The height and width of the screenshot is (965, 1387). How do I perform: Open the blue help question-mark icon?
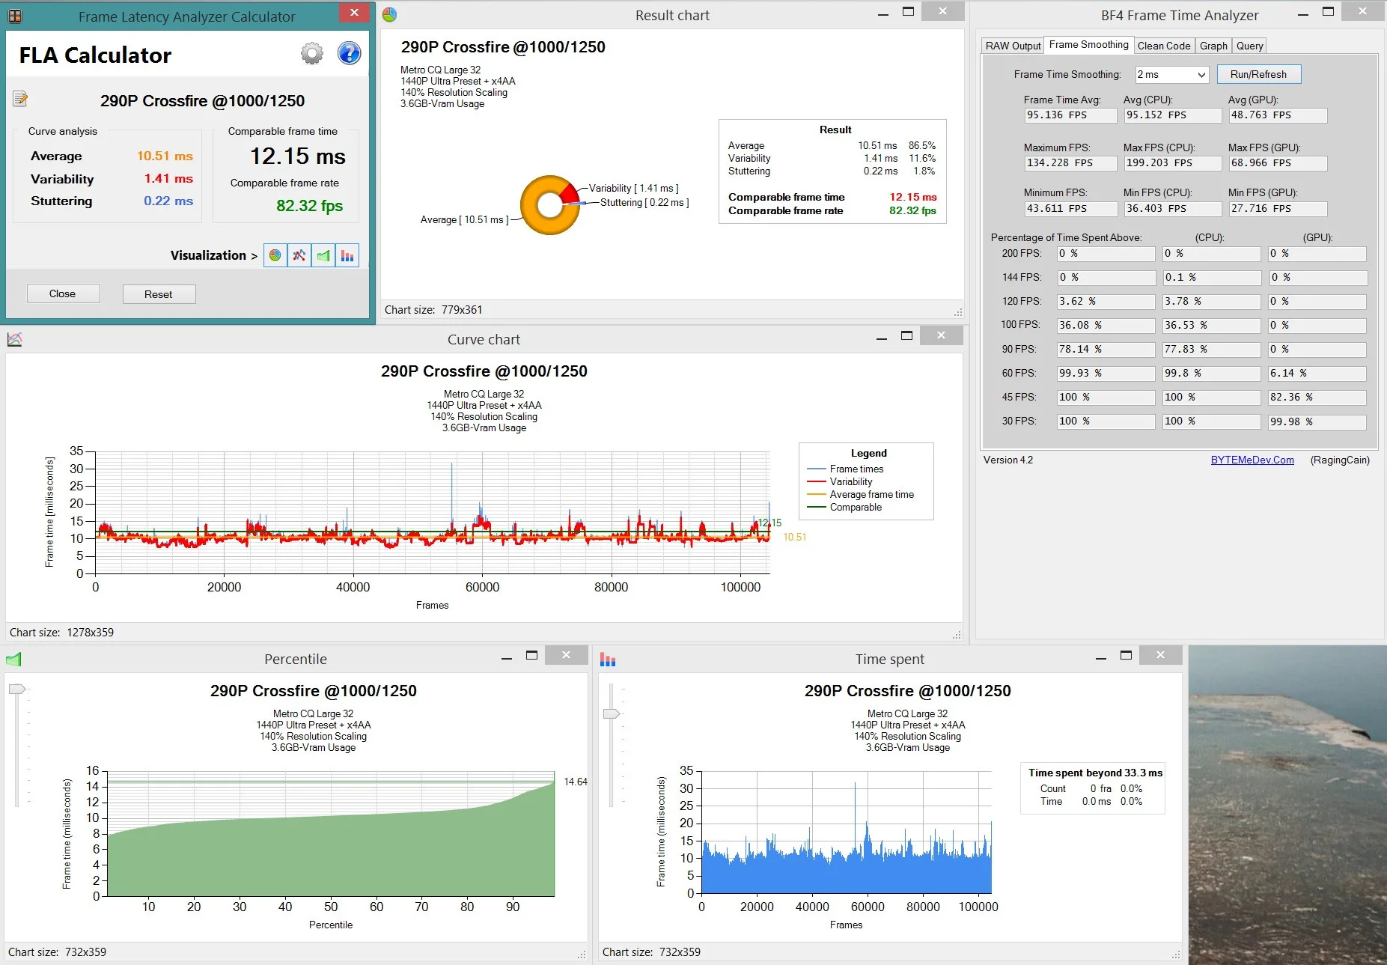(349, 53)
